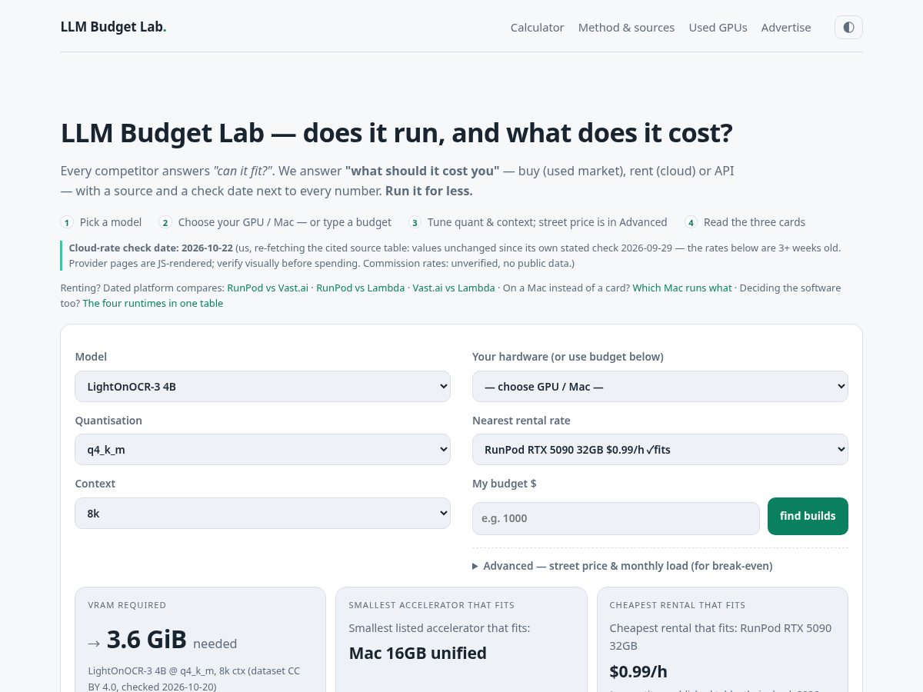The width and height of the screenshot is (923, 692).
Task: Focus the My budget $ input field
Action: pos(616,518)
